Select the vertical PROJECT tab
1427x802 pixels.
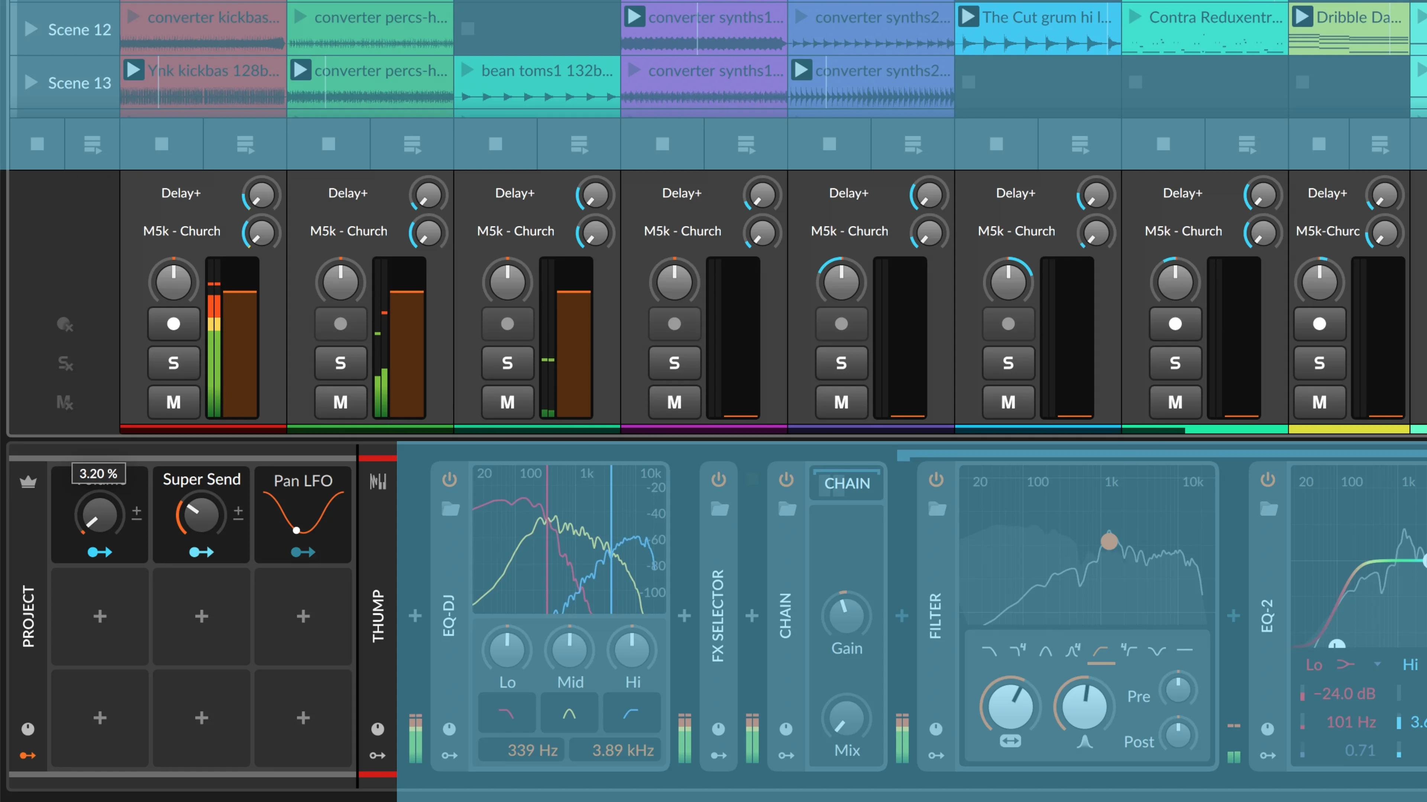(x=28, y=616)
